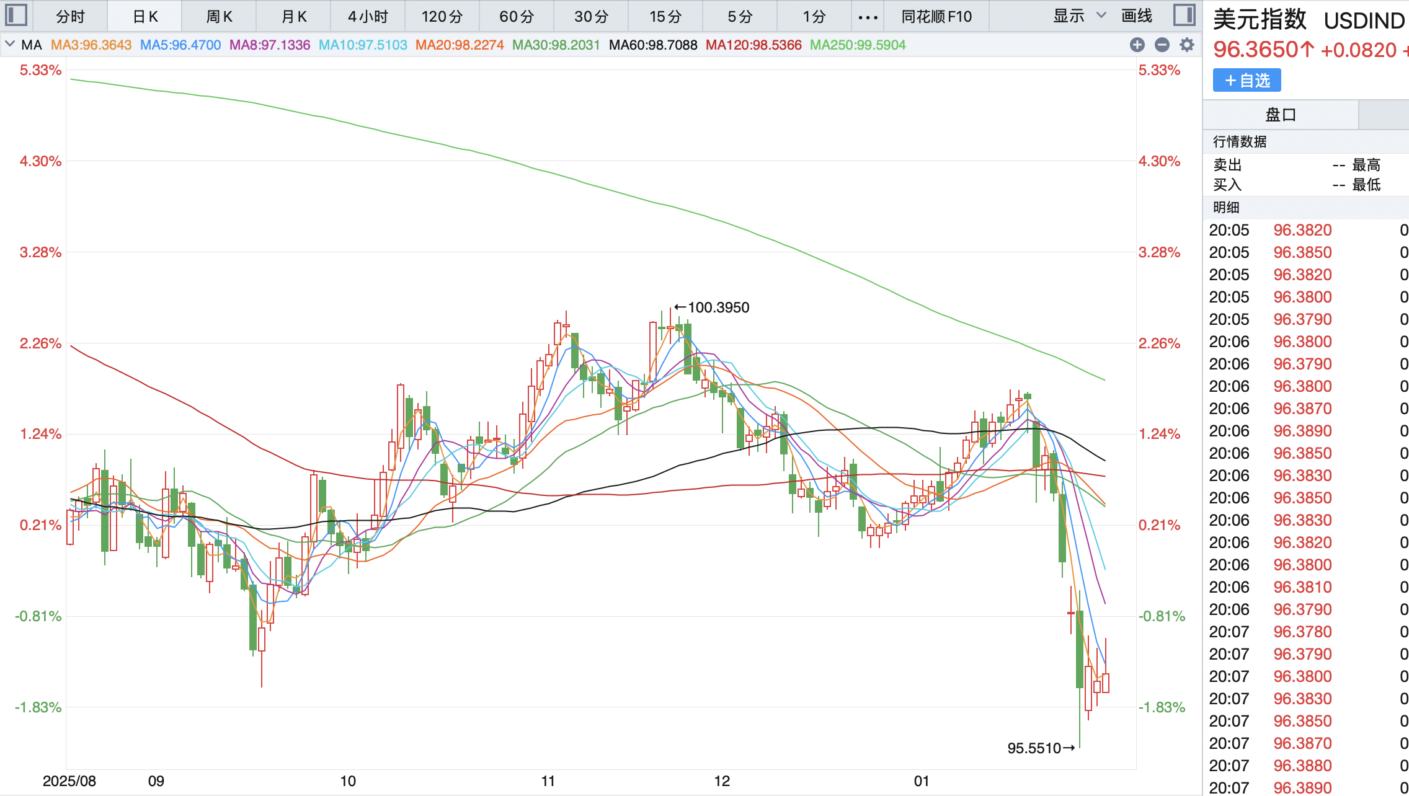The height and width of the screenshot is (796, 1409).
Task: Add to watchlist with +自选 button
Action: click(x=1247, y=81)
